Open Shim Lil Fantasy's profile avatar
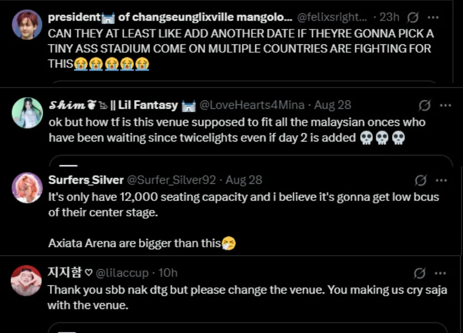The image size is (463, 333). click(27, 113)
